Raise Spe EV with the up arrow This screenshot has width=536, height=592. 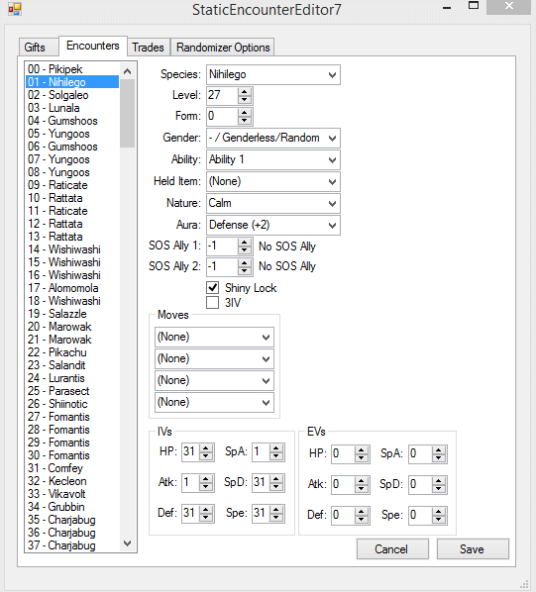[x=439, y=512]
